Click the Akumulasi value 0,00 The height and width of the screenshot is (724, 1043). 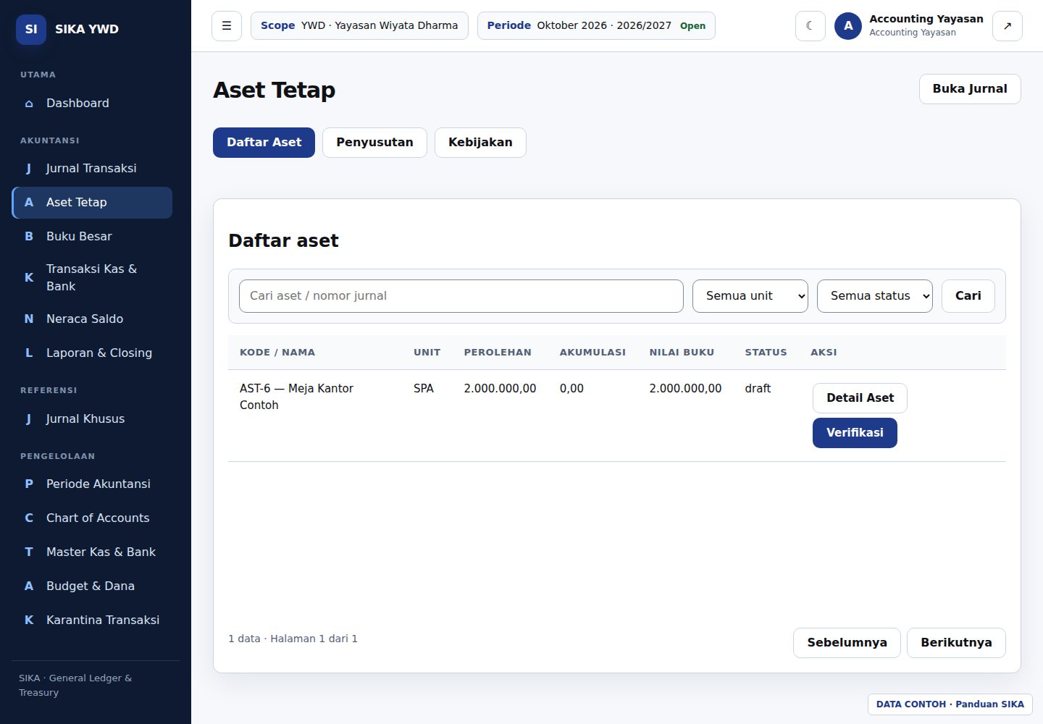[x=571, y=389]
